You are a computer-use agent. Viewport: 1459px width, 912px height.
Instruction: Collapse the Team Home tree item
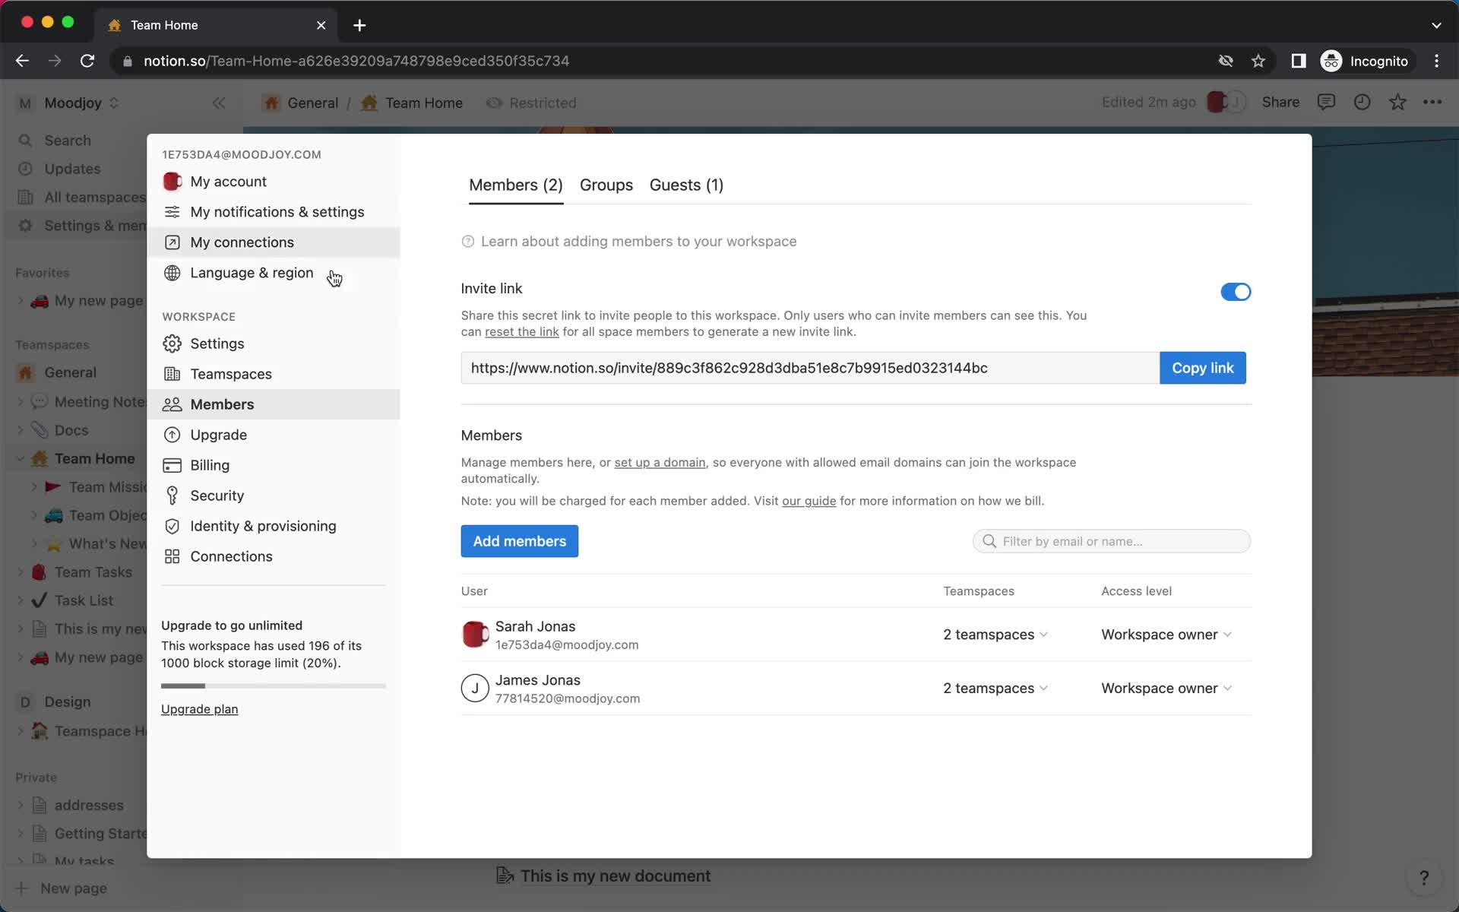(21, 459)
